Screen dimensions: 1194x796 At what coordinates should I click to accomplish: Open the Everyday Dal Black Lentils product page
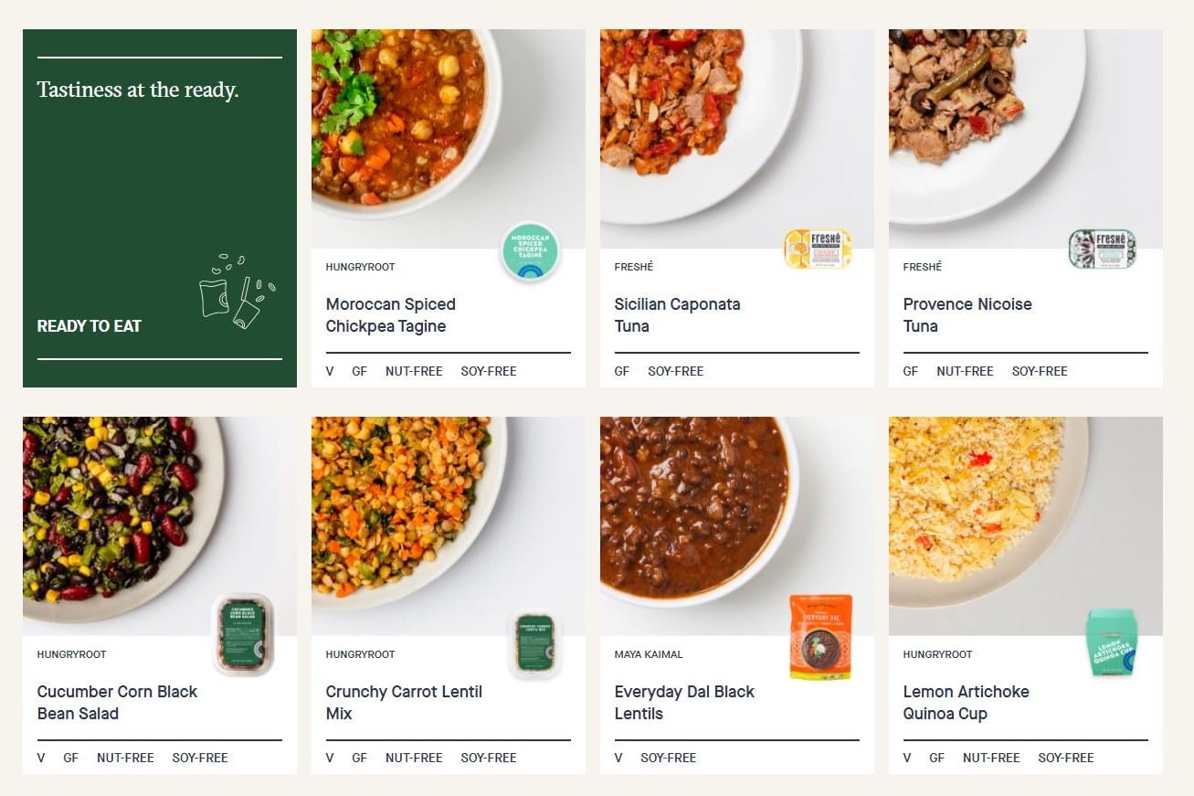click(x=684, y=702)
